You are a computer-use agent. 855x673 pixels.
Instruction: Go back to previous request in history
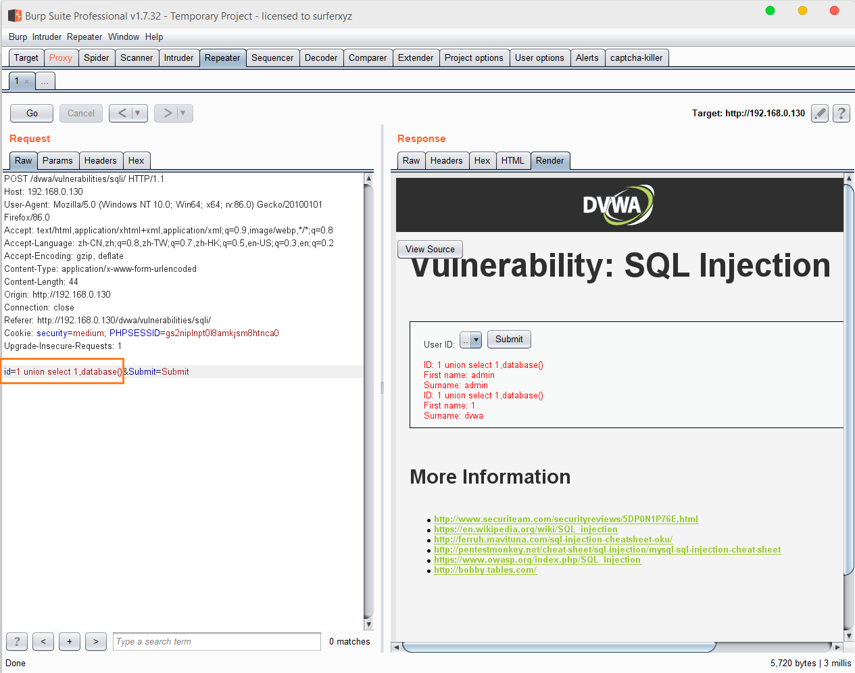point(122,113)
